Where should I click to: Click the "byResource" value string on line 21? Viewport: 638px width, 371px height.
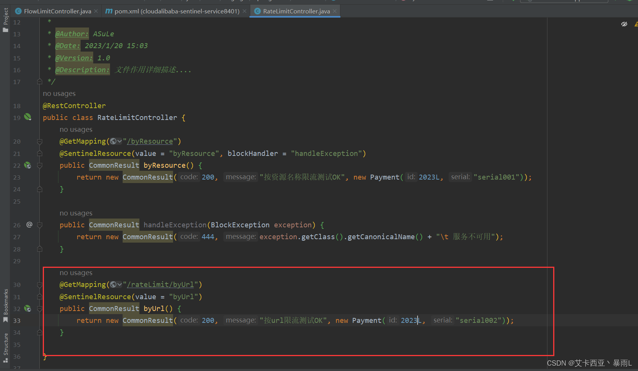click(194, 153)
